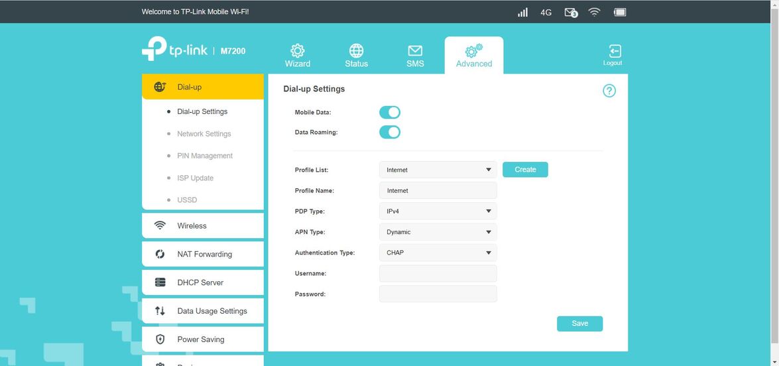Click the battery status icon

click(x=620, y=12)
